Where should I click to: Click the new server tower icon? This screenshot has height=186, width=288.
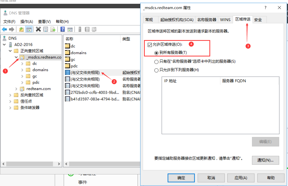click(x=80, y=29)
